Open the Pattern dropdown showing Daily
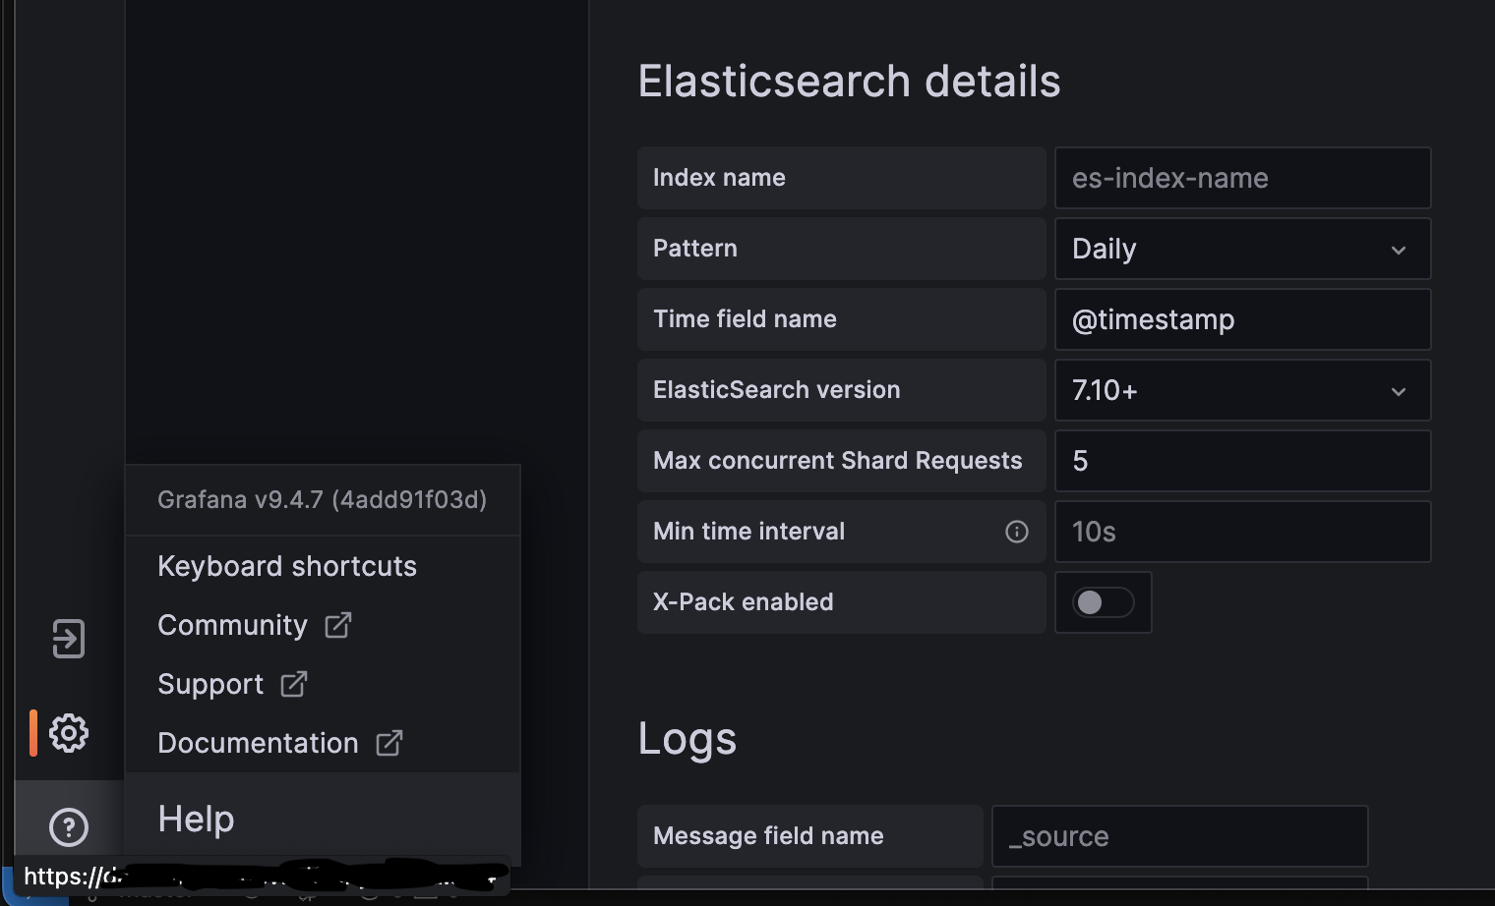1495x906 pixels. (1242, 249)
